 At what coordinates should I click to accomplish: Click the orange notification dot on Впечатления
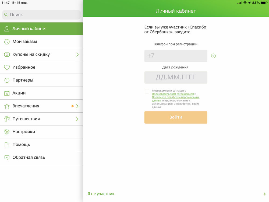73,106
